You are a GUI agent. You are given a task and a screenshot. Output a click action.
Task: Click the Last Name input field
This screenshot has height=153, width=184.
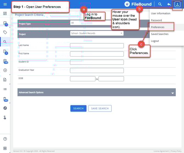(97, 46)
